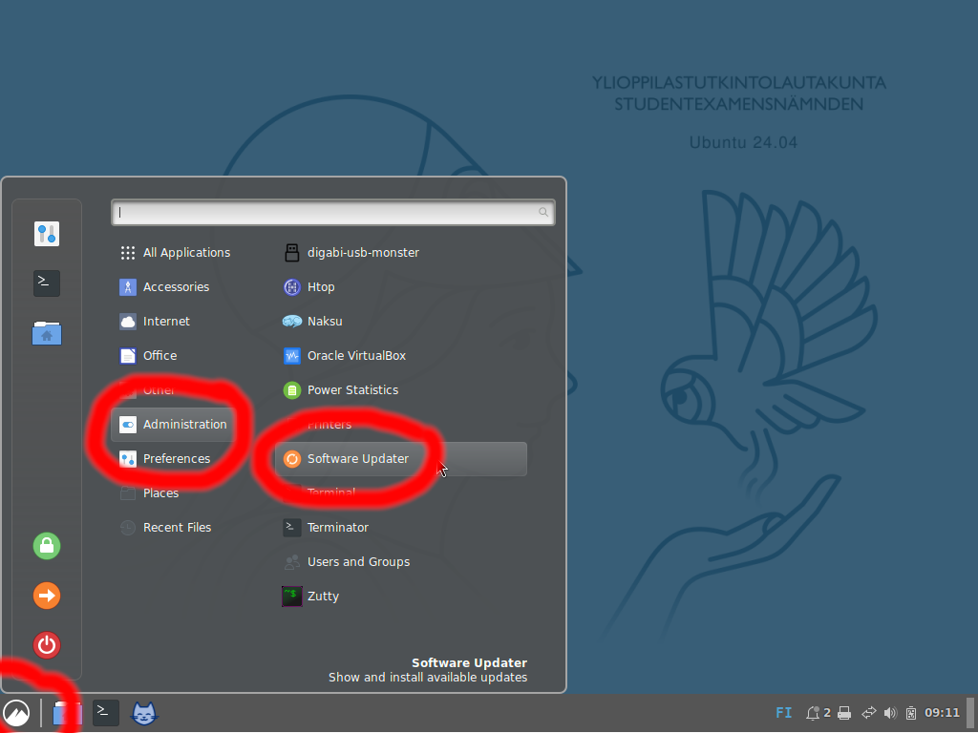Open Users and Groups
This screenshot has height=733, width=978.
click(357, 562)
